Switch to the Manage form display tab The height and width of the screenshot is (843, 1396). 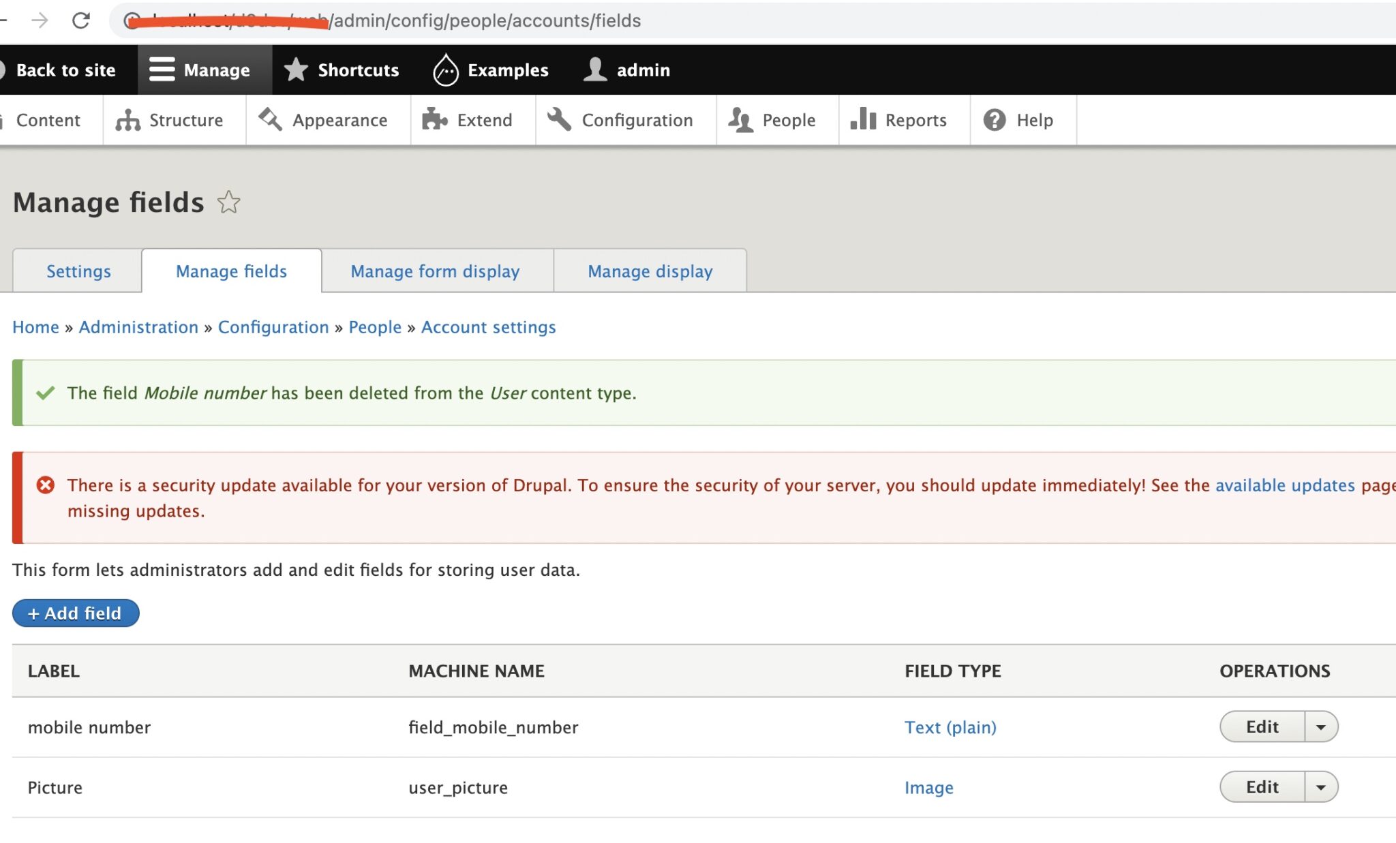[x=435, y=271]
